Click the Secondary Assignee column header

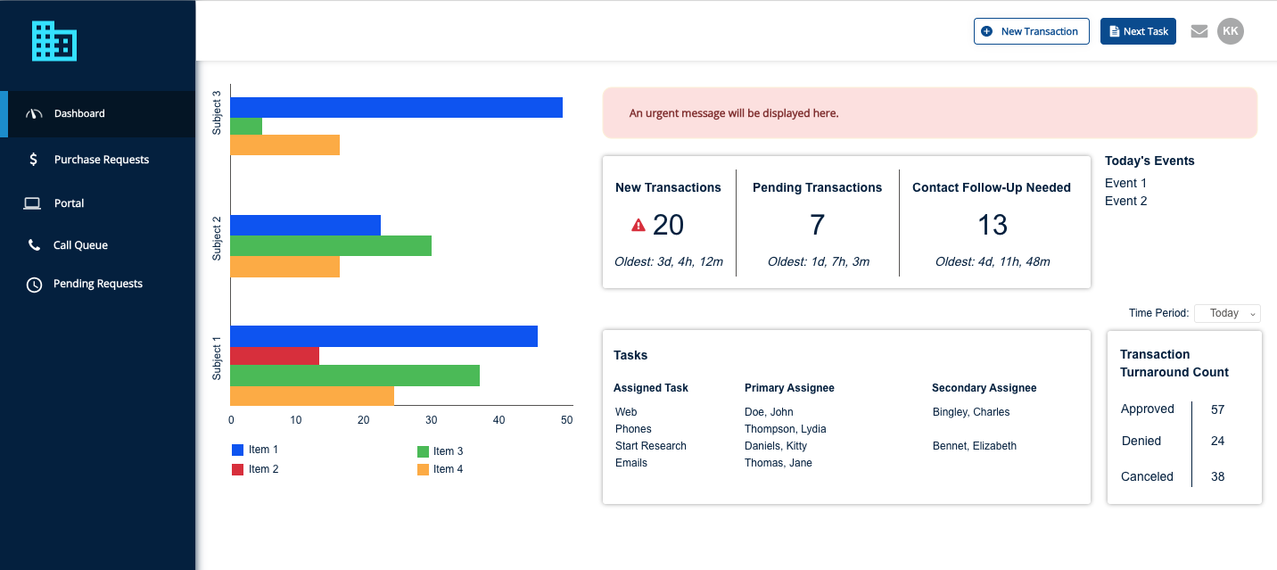(985, 388)
